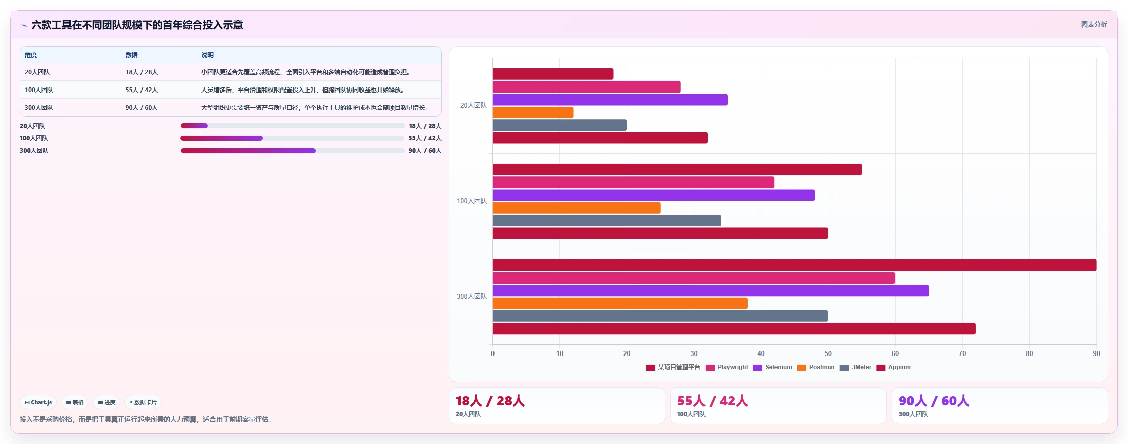Select the Chart.js tag chip
Screen dimensions: 1128x444
[38, 402]
